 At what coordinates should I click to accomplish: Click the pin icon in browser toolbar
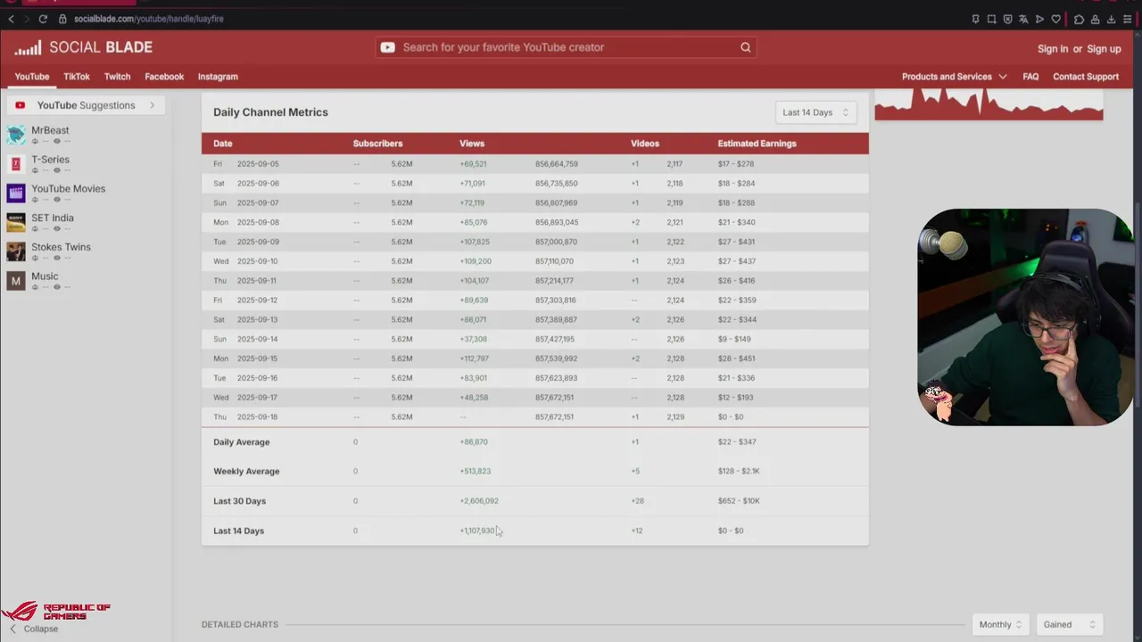pyautogui.click(x=975, y=19)
